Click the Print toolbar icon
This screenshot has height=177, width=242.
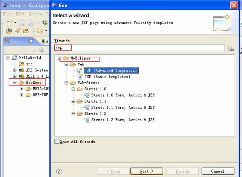31,23
